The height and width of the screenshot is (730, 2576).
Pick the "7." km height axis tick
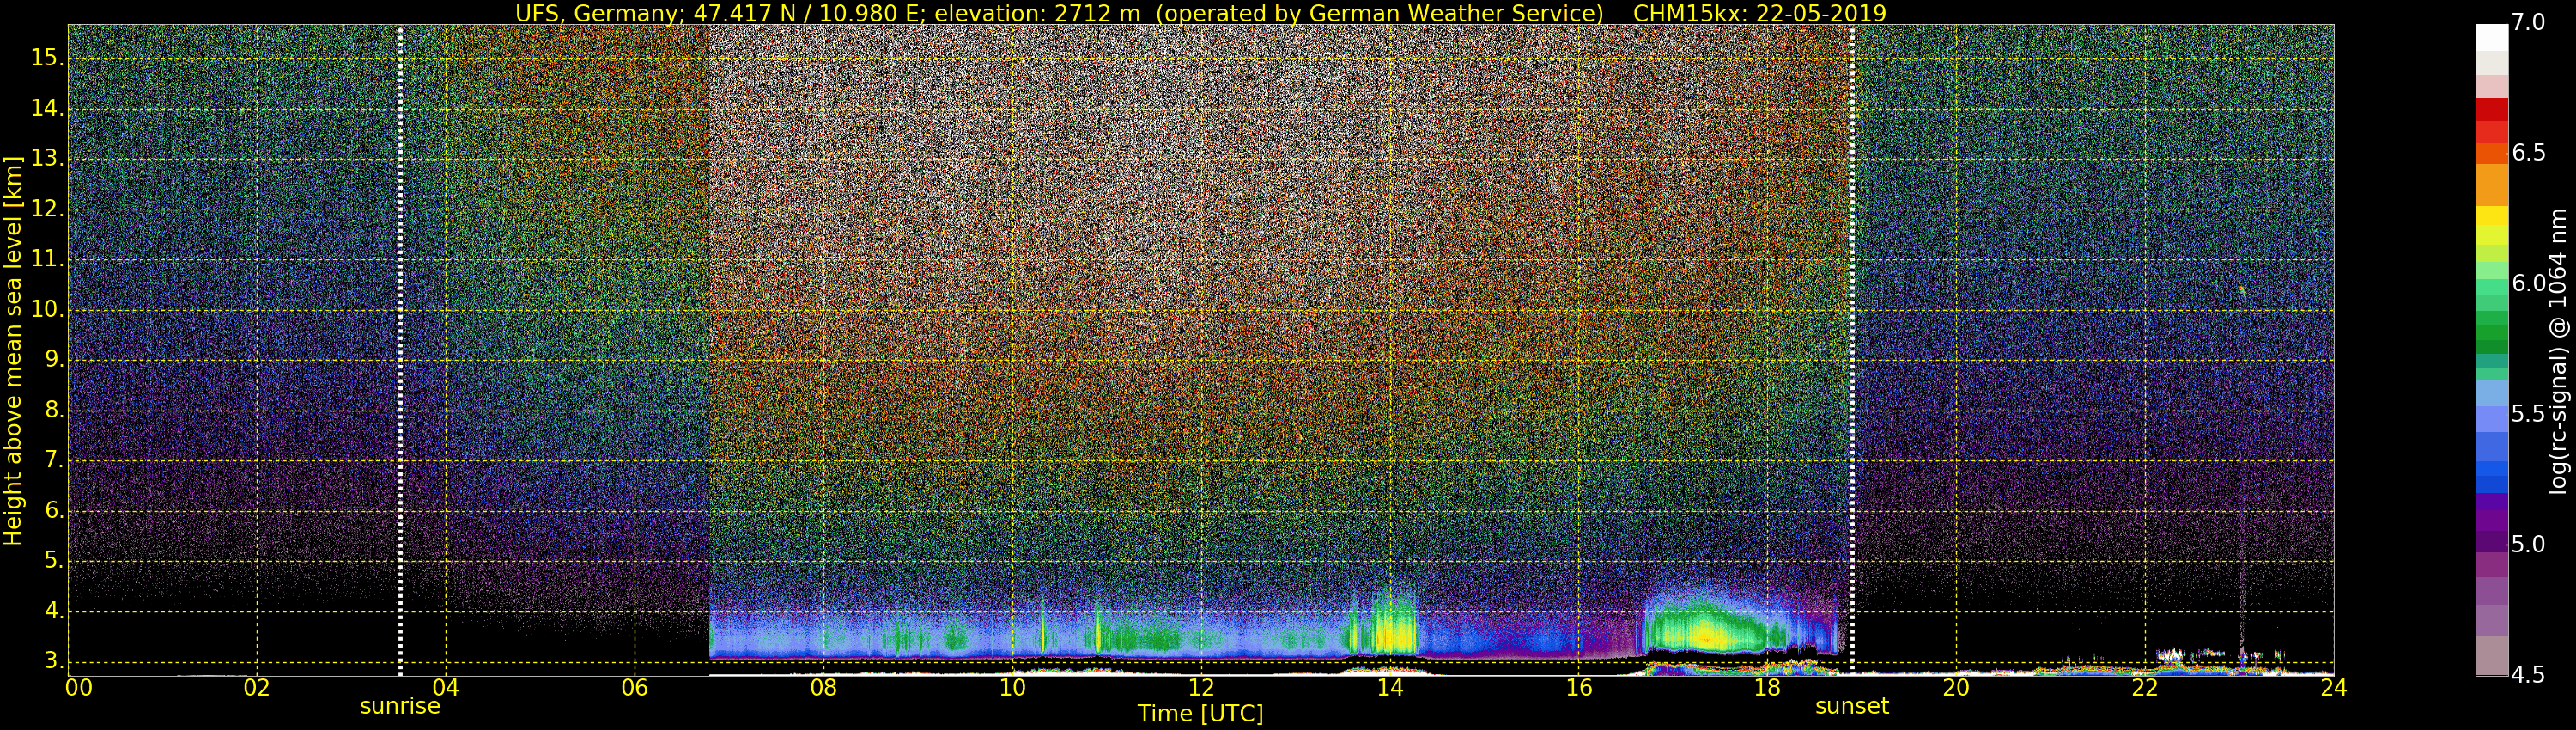point(53,461)
